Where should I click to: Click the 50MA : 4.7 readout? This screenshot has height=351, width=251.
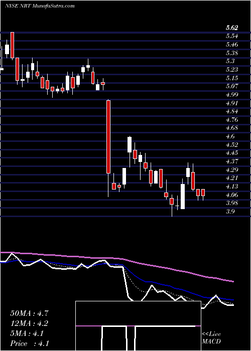pos(29,313)
